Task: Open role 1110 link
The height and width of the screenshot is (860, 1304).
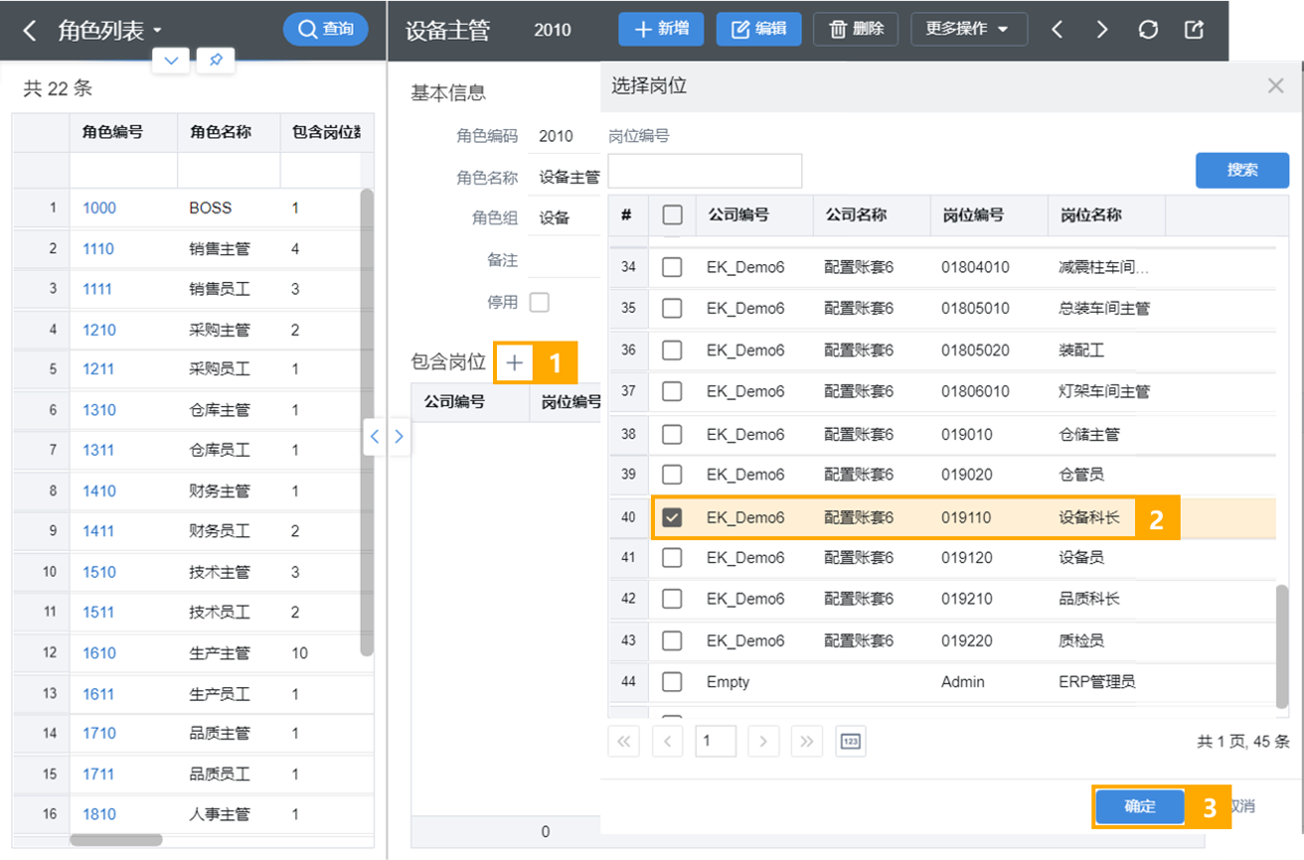Action: [98, 249]
